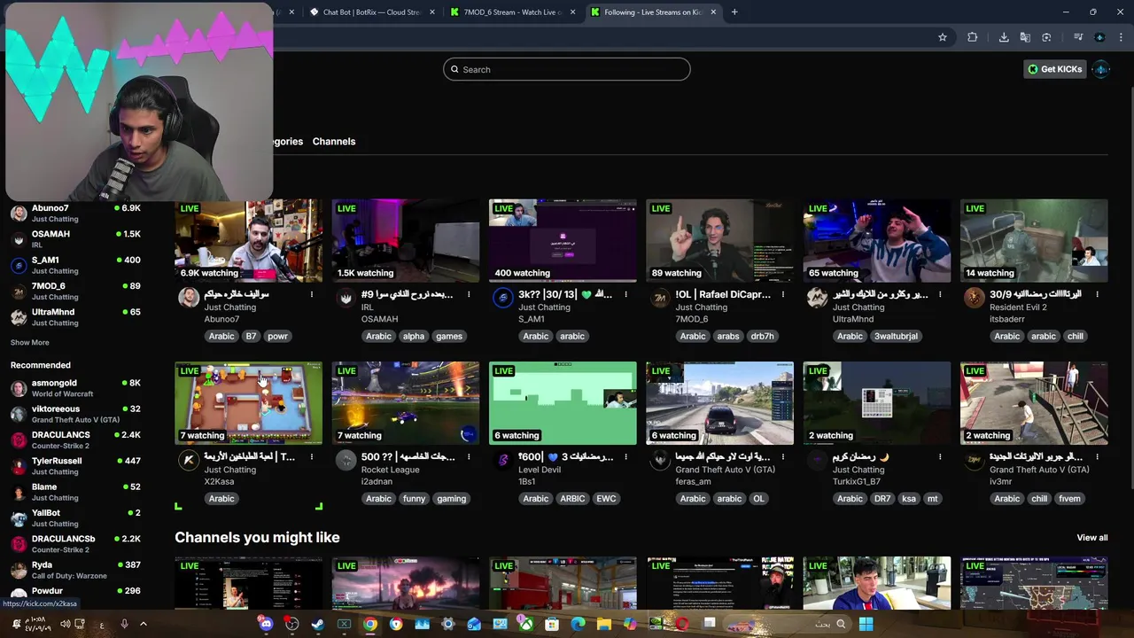Click the B7 tag under Abunoo7

pos(251,337)
